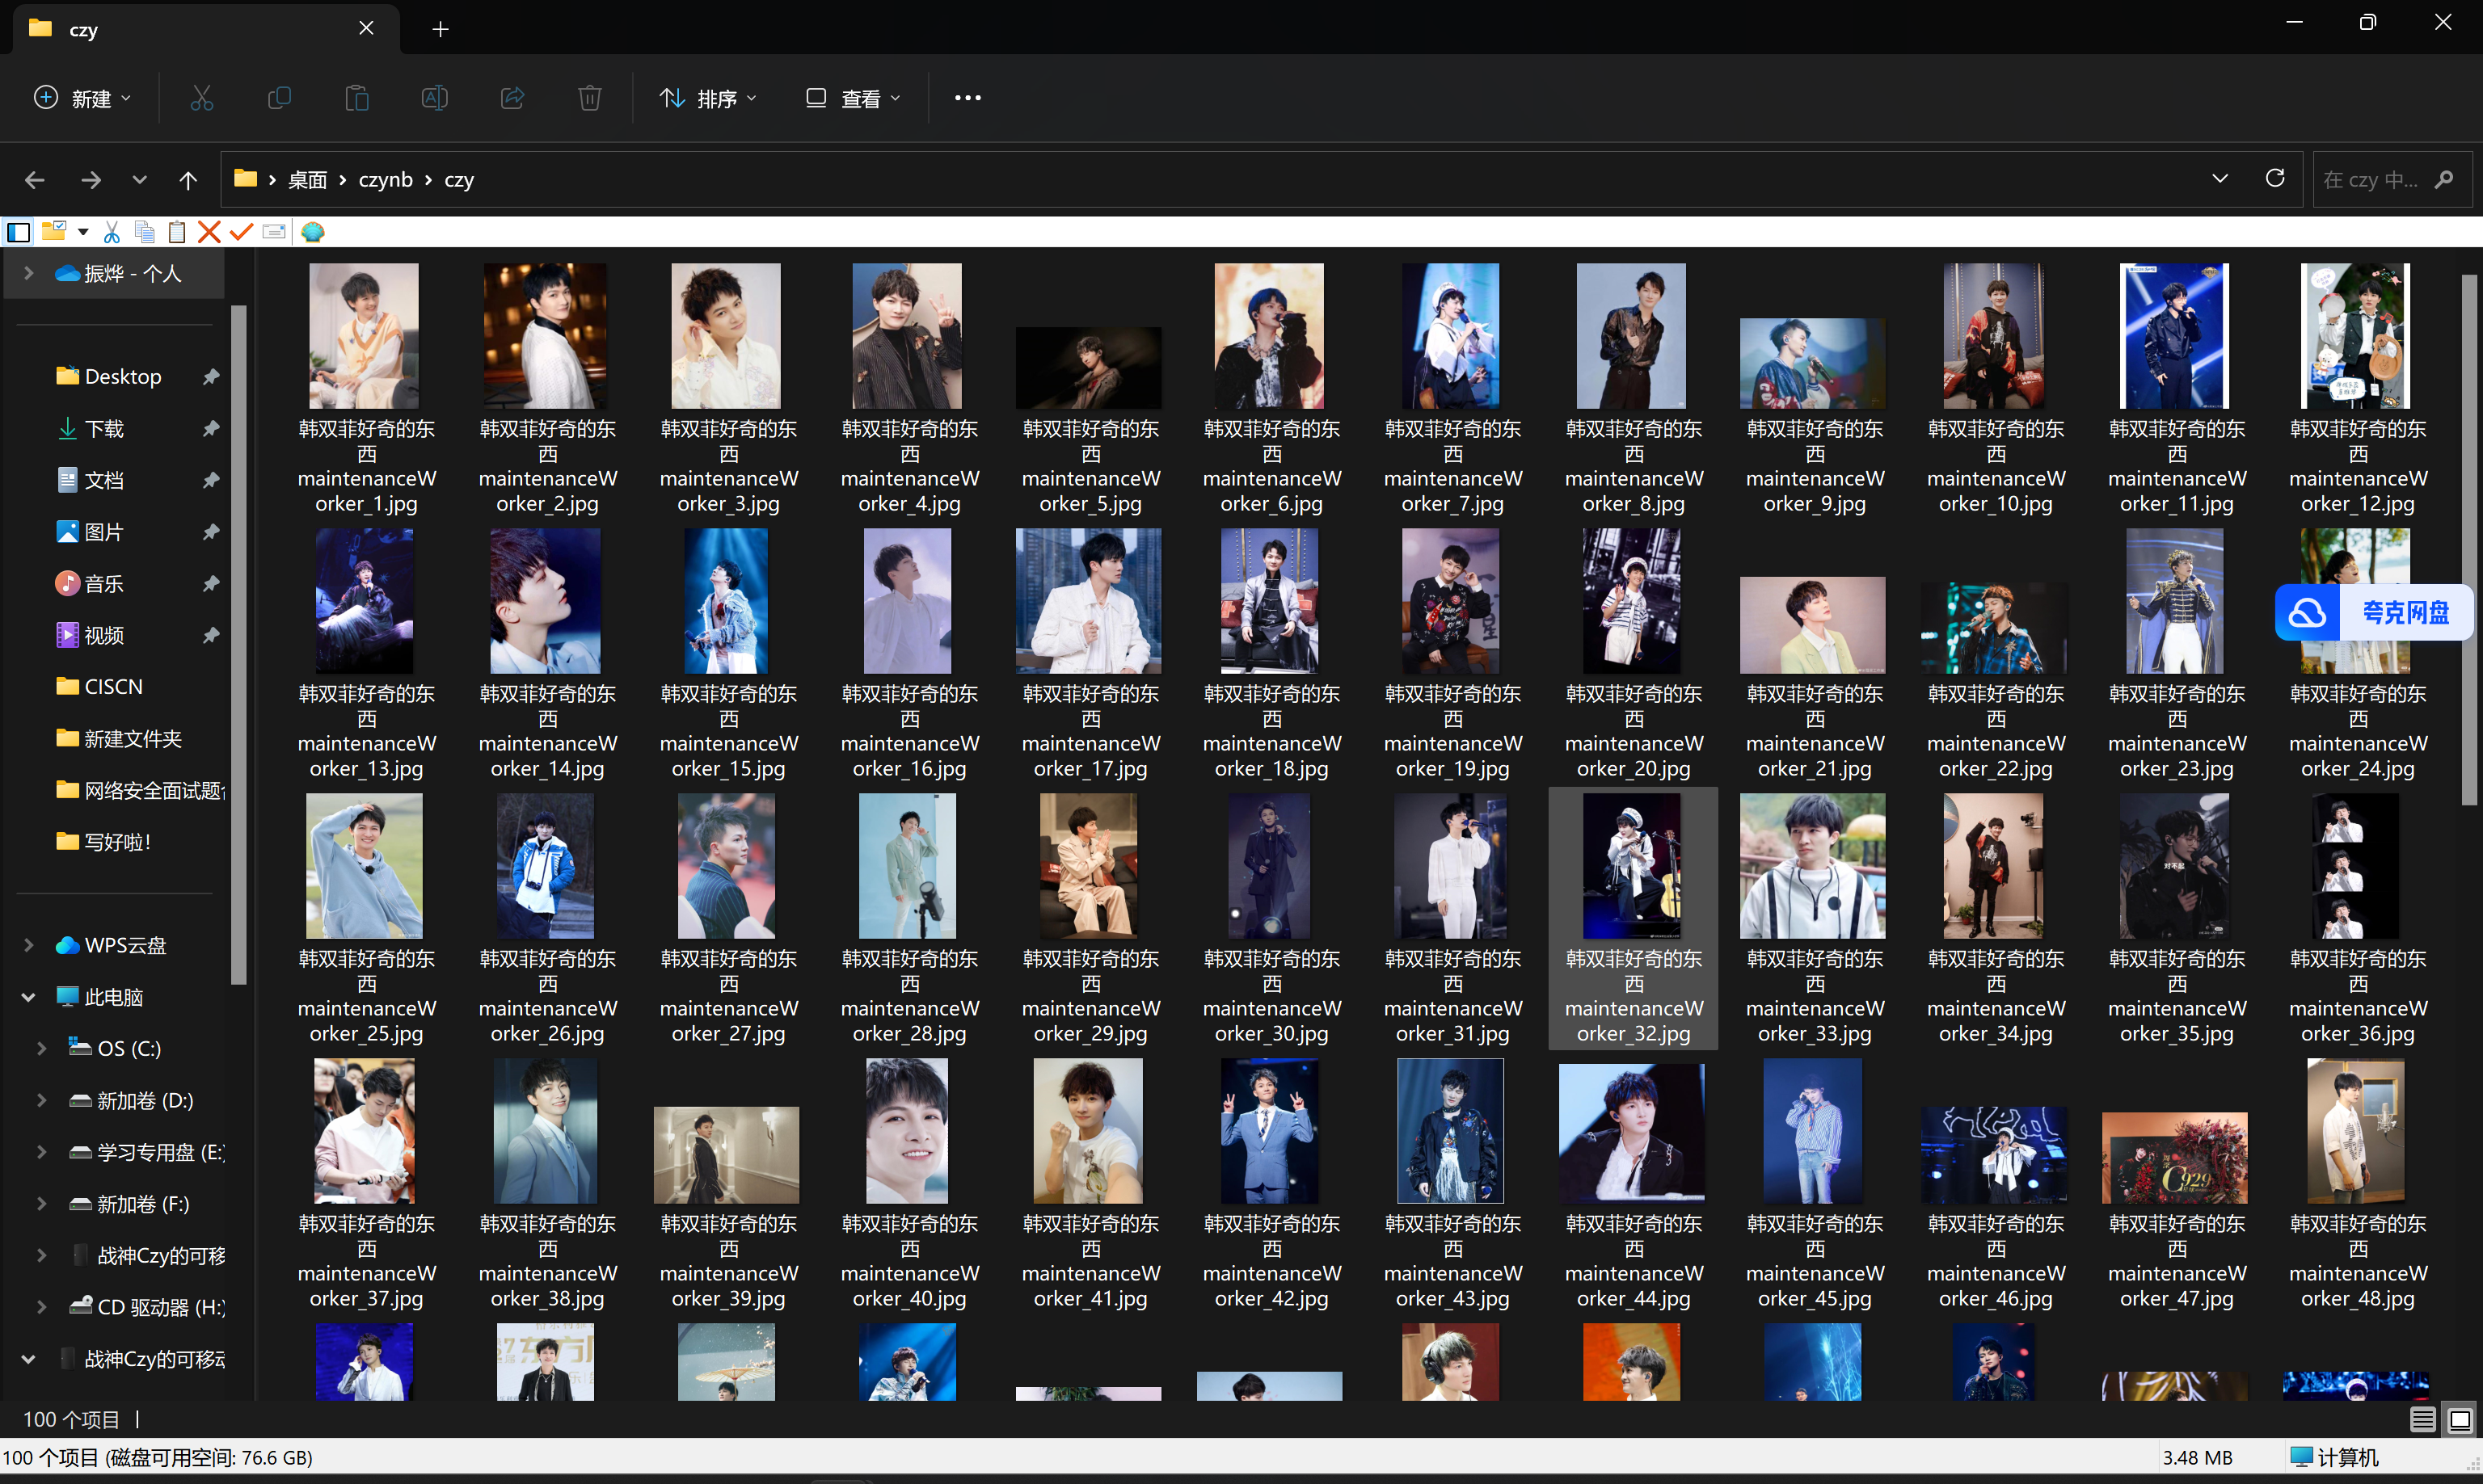Image resolution: width=2483 pixels, height=1484 pixels.
Task: Add a new tab with plus button
Action: click(x=441, y=29)
